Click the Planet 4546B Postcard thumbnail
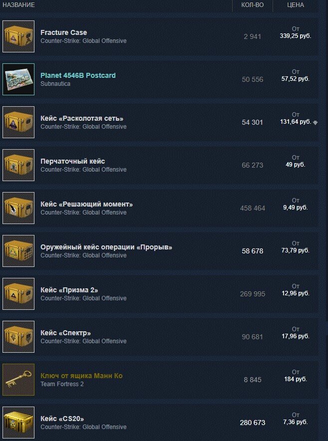The height and width of the screenshot is (441, 328). coord(18,79)
